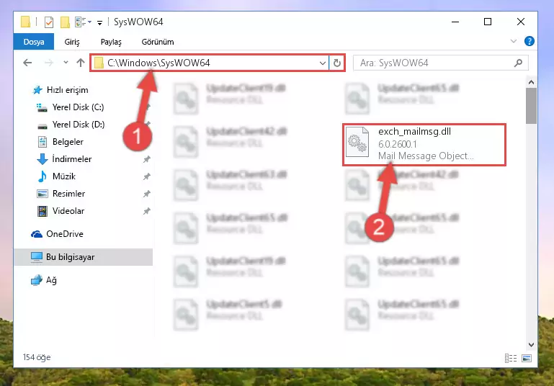Image resolution: width=554 pixels, height=386 pixels.
Task: Click New folder icon in quick access toolbar
Action: [x=65, y=22]
